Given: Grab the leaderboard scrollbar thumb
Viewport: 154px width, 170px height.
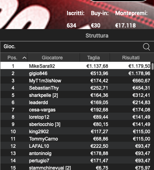Looking at the screenshot, I should click(x=152, y=66).
